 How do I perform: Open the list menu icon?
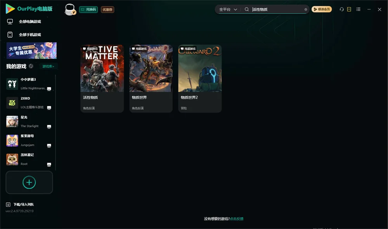[x=358, y=9]
